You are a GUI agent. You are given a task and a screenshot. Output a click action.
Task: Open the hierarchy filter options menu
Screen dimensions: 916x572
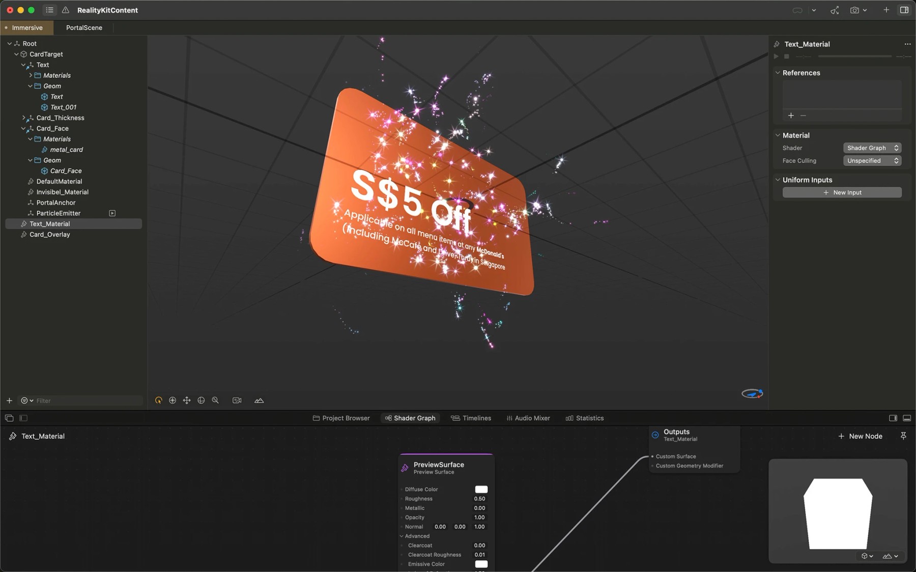[27, 401]
